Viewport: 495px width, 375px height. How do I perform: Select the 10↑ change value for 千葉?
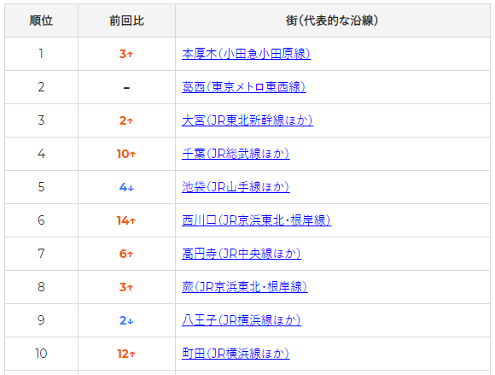126,154
